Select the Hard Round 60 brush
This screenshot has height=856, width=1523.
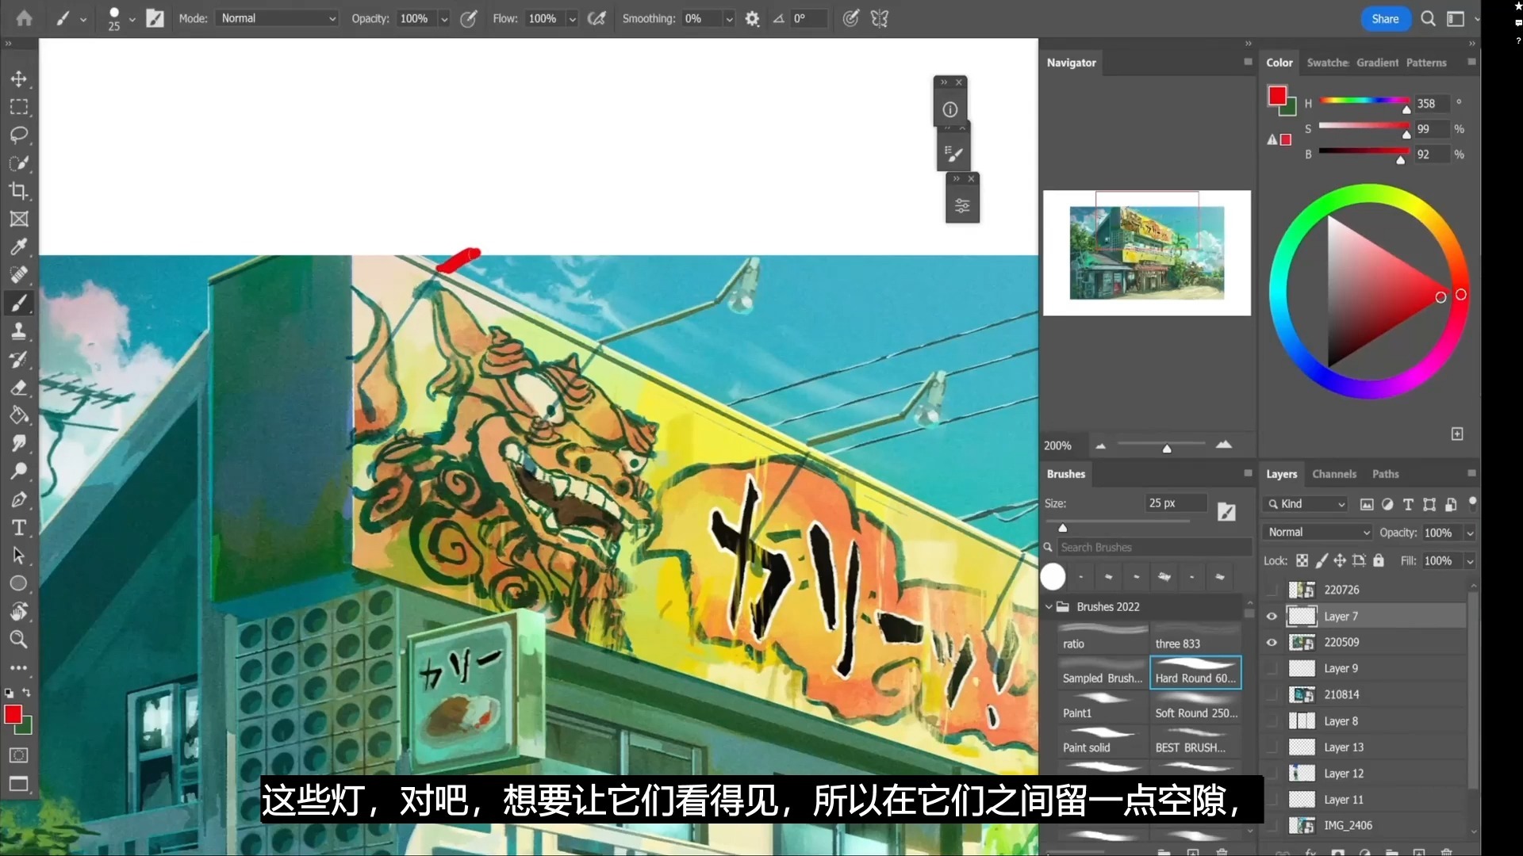point(1195,672)
